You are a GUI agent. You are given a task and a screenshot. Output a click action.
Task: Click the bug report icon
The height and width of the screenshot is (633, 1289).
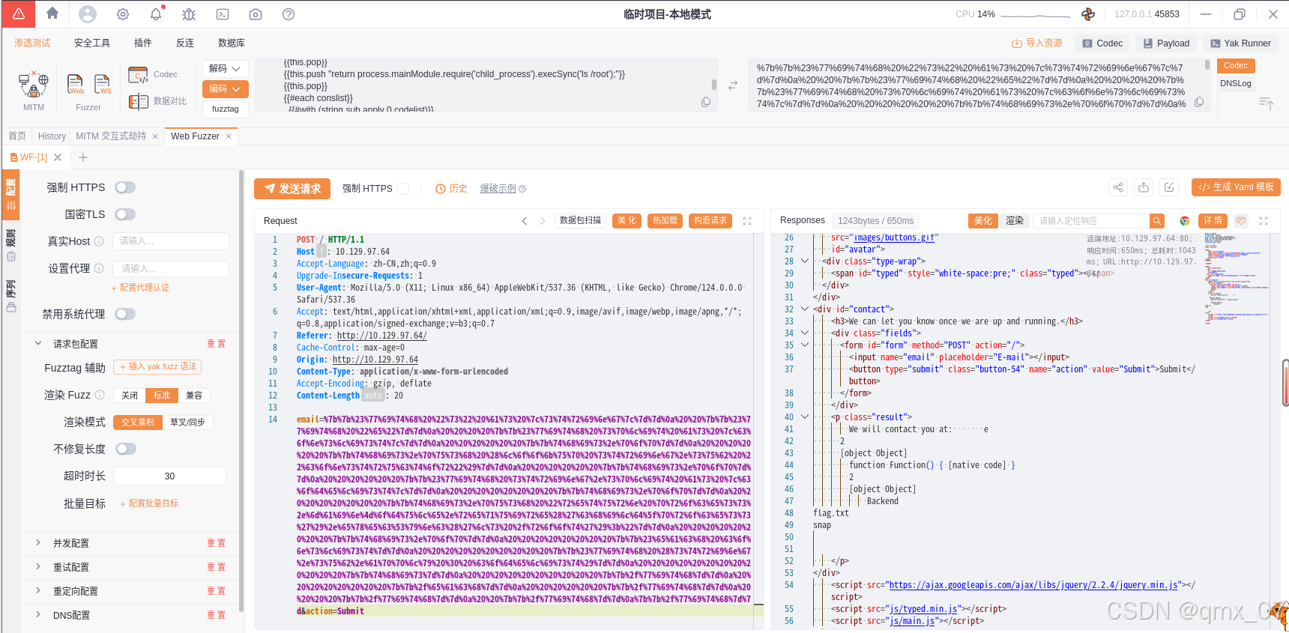pos(189,14)
